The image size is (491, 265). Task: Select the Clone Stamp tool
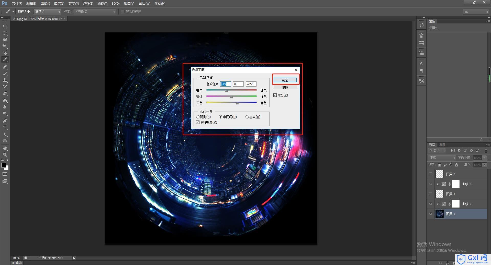(x=5, y=80)
